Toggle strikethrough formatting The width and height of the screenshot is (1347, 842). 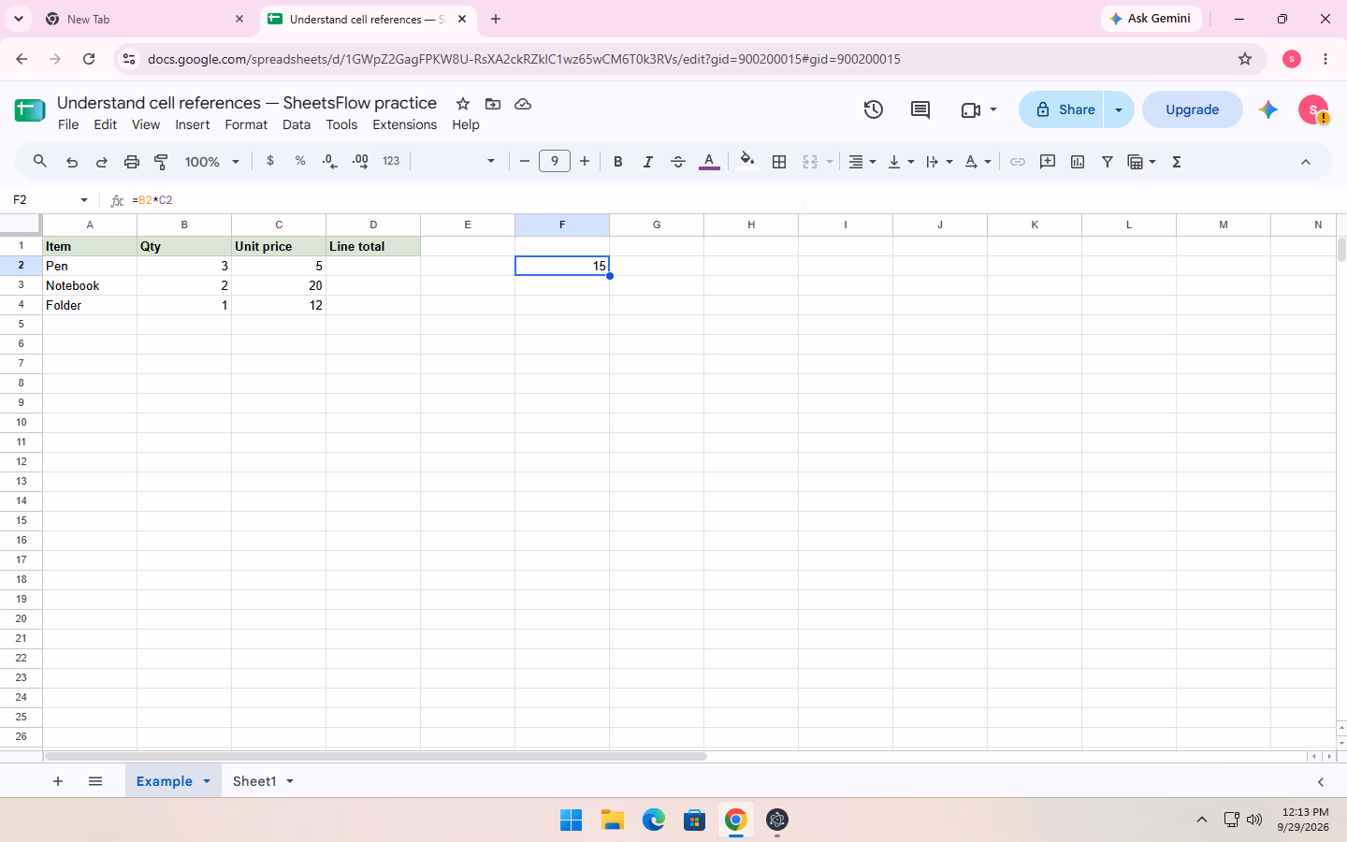[678, 162]
